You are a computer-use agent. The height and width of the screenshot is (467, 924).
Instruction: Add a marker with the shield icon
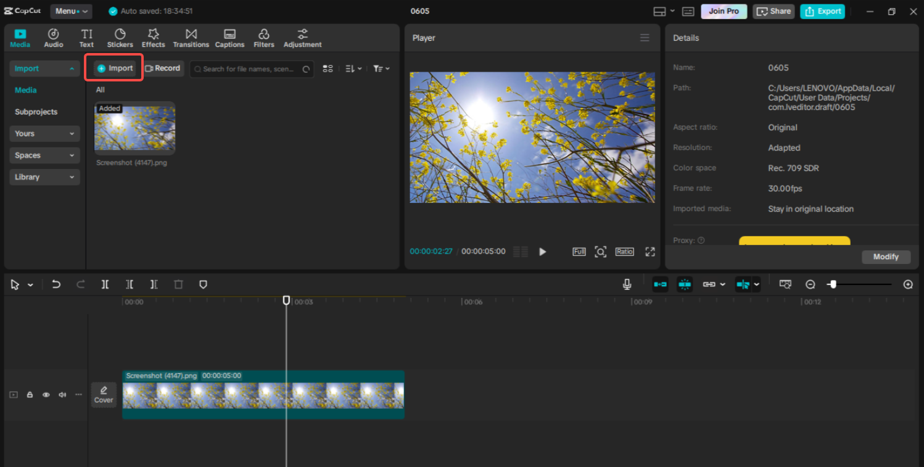[x=203, y=284]
